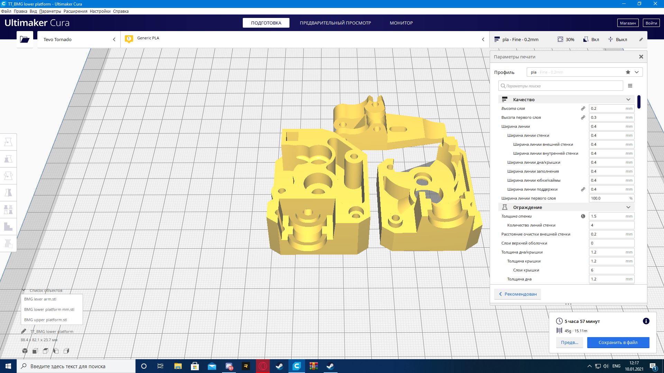Open file with folder icon
The width and height of the screenshot is (664, 373).
click(25, 39)
